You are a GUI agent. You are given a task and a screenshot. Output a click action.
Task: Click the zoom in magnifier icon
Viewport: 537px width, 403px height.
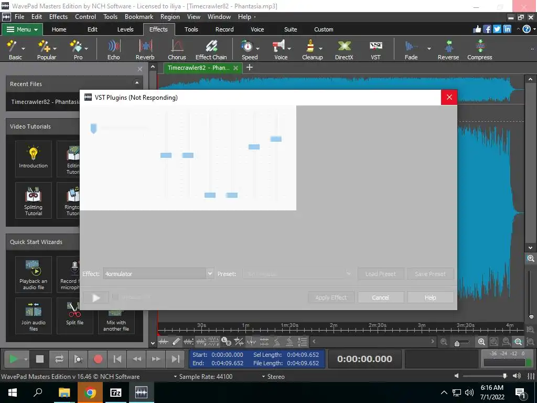(481, 342)
